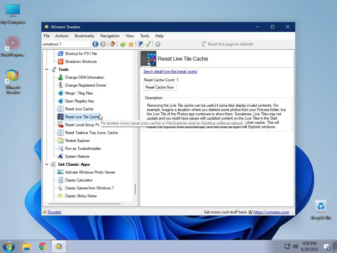The image size is (337, 253).
Task: Open the Tools menu
Action: point(144,36)
